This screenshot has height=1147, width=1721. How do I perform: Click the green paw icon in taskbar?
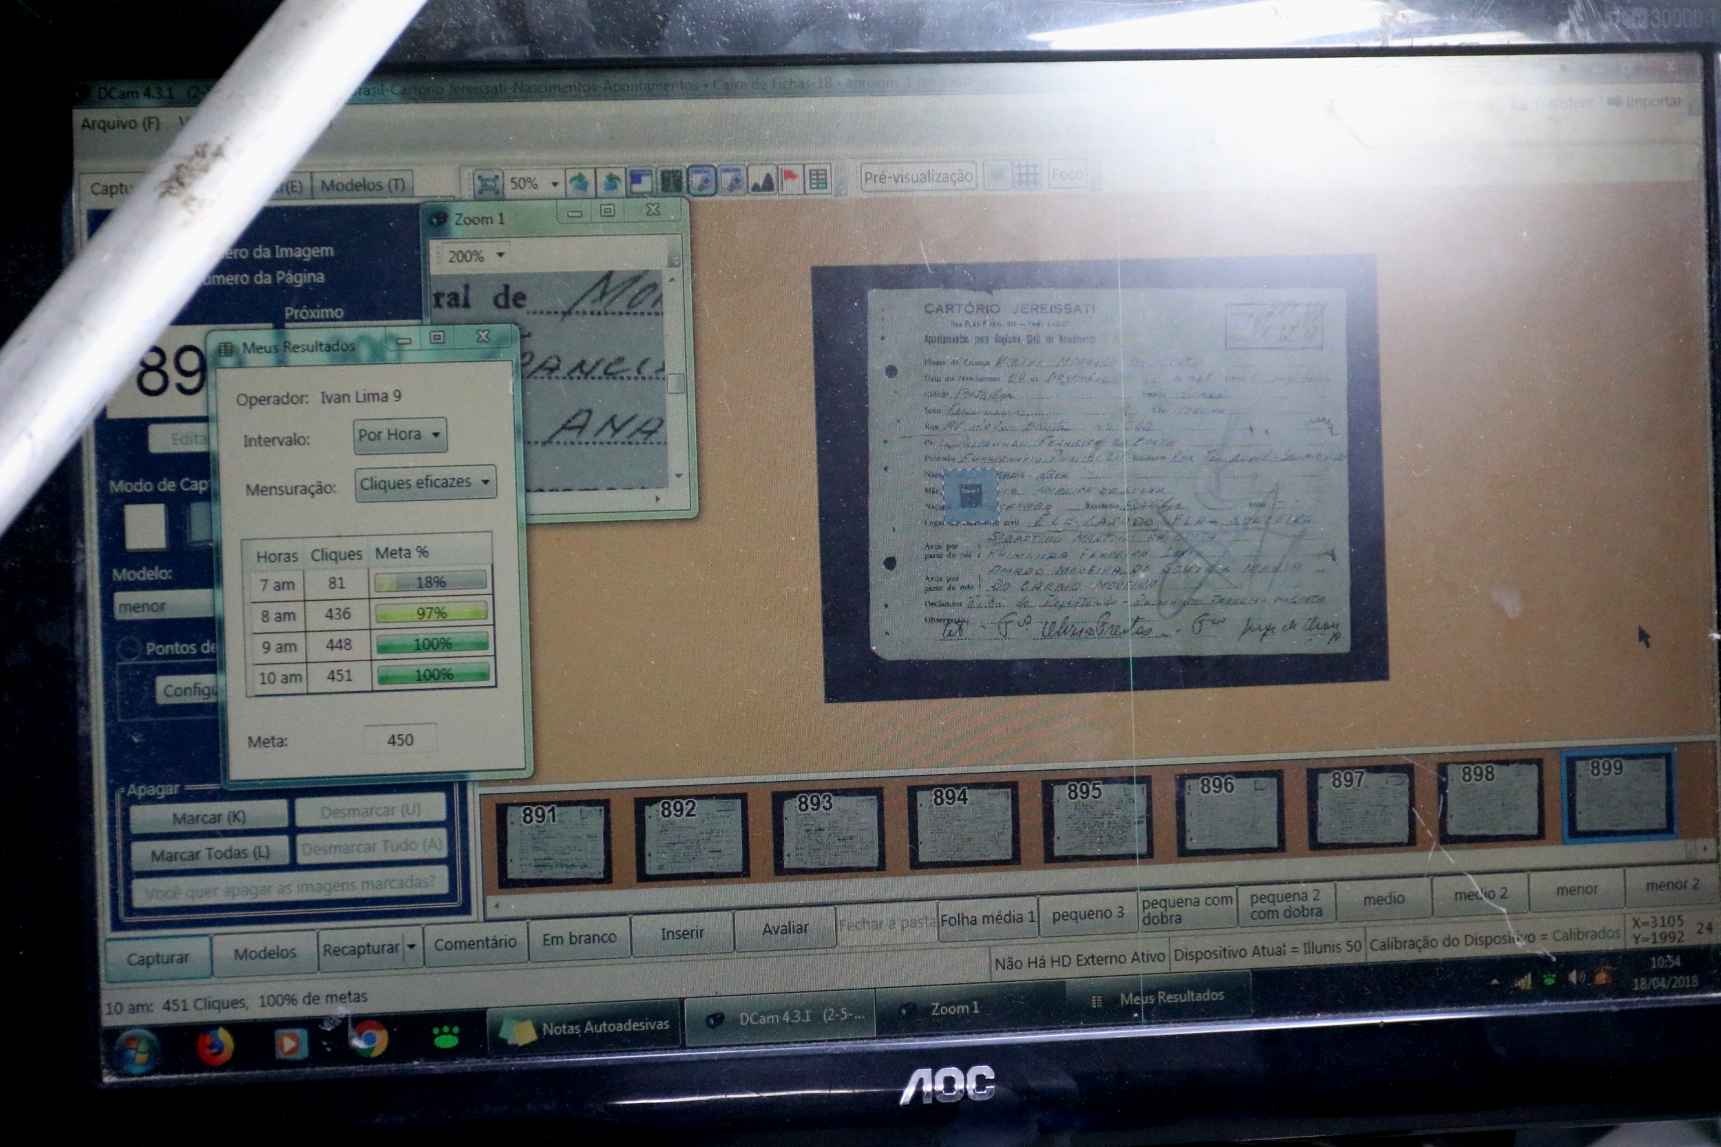445,1036
